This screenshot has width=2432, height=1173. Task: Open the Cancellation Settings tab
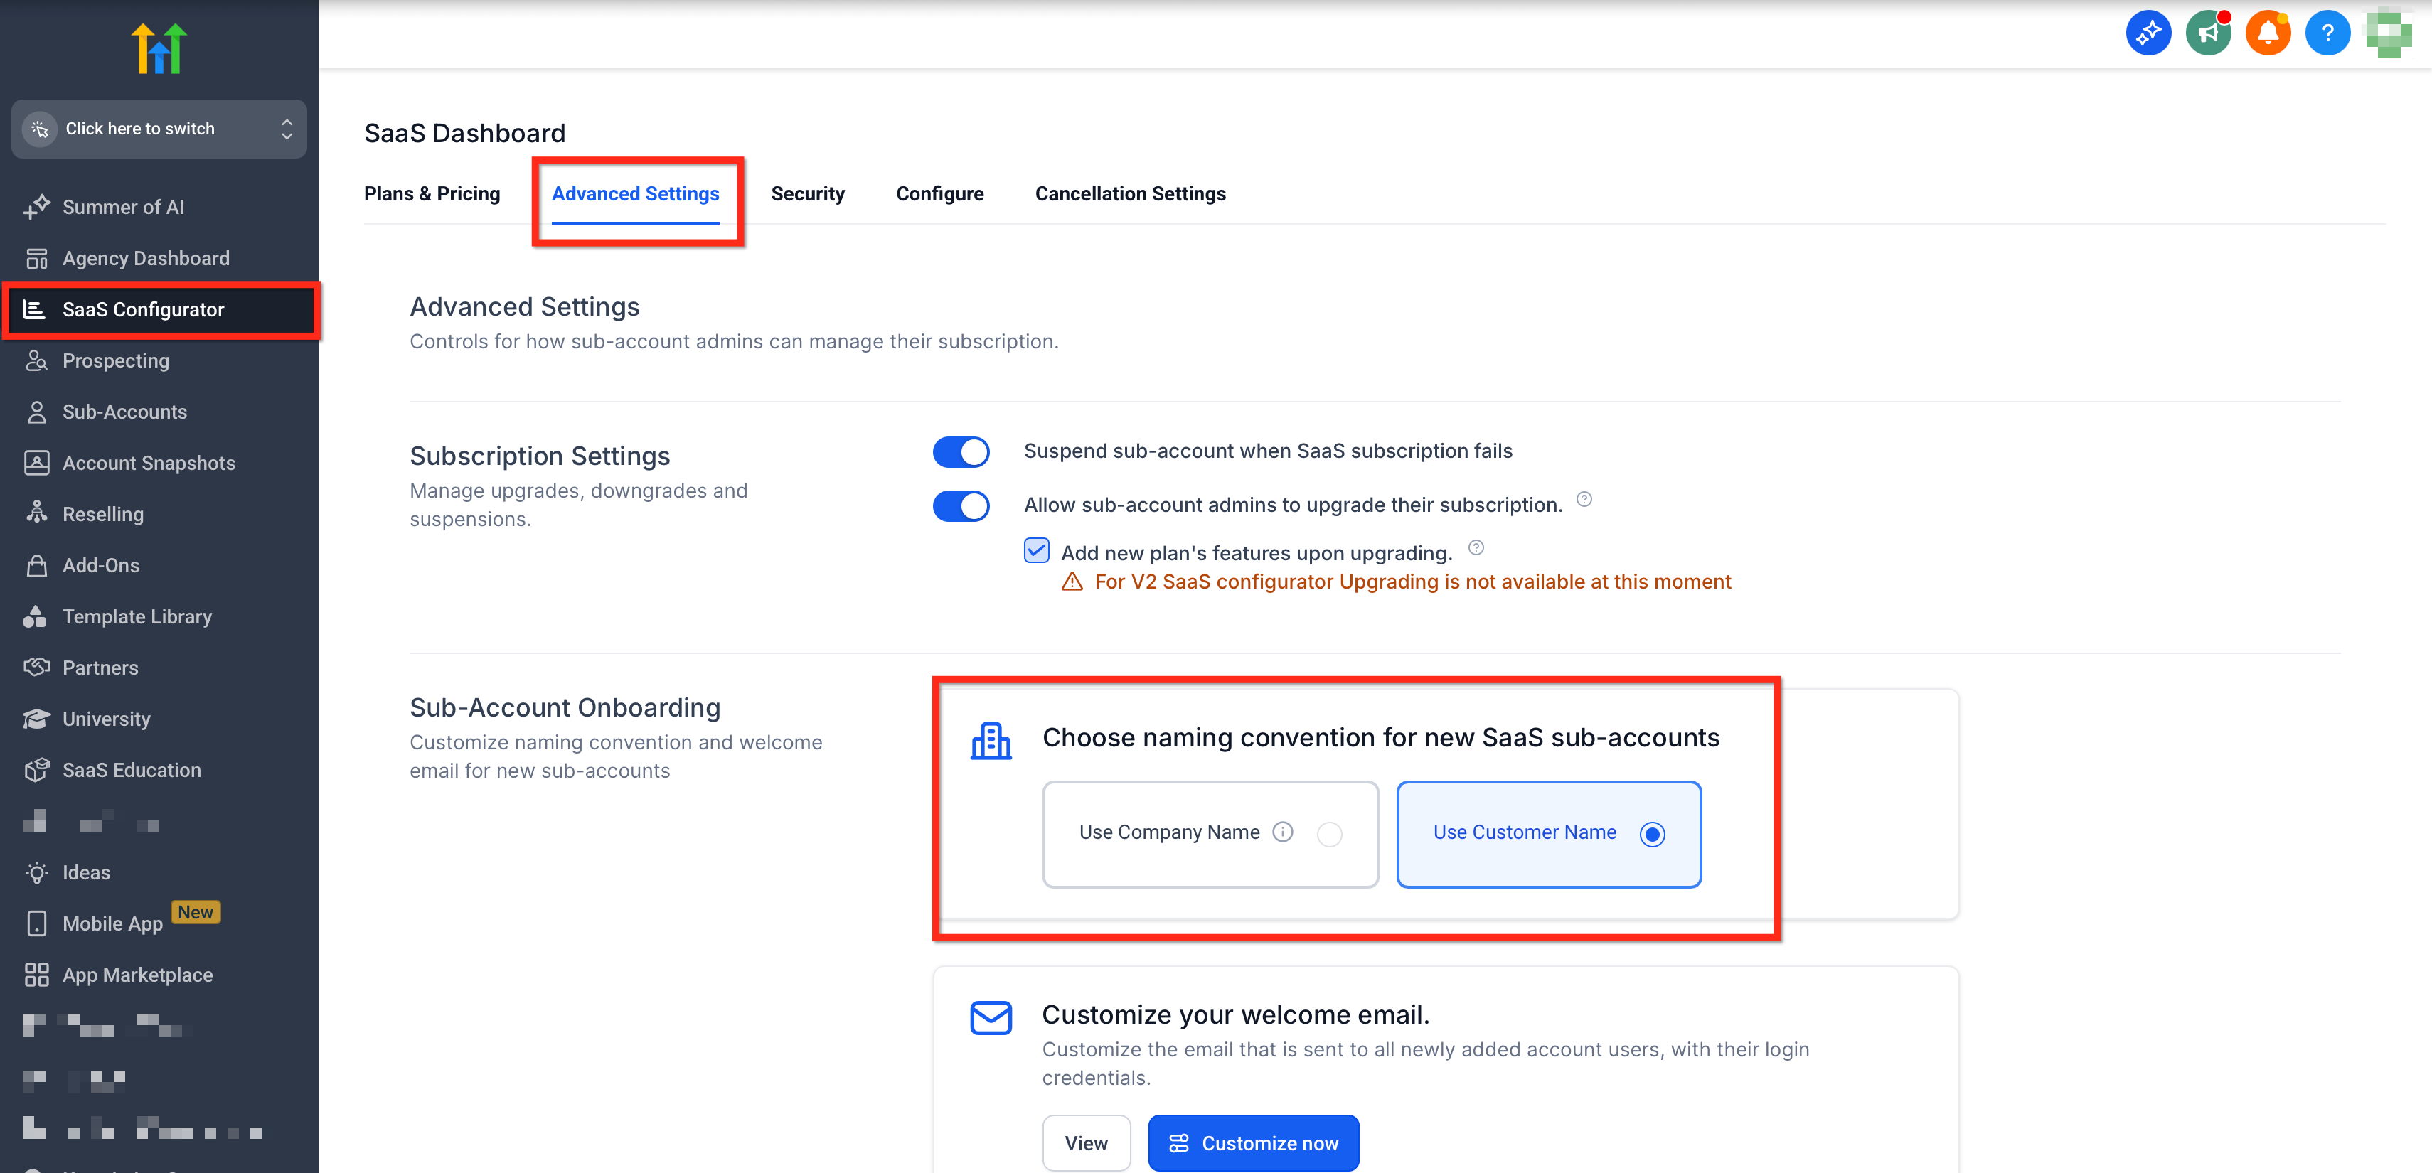(1129, 193)
